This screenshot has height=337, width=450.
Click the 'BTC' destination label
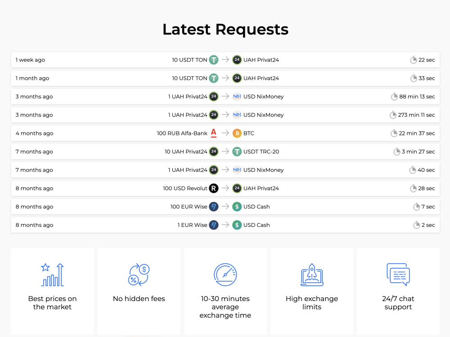point(249,133)
